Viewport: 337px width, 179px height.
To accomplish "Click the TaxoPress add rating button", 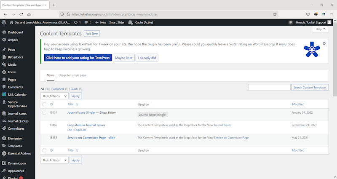I will coord(78,58).
